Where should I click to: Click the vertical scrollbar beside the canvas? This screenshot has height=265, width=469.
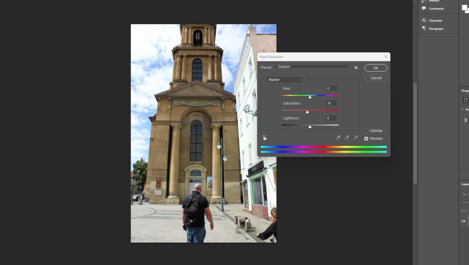415,134
